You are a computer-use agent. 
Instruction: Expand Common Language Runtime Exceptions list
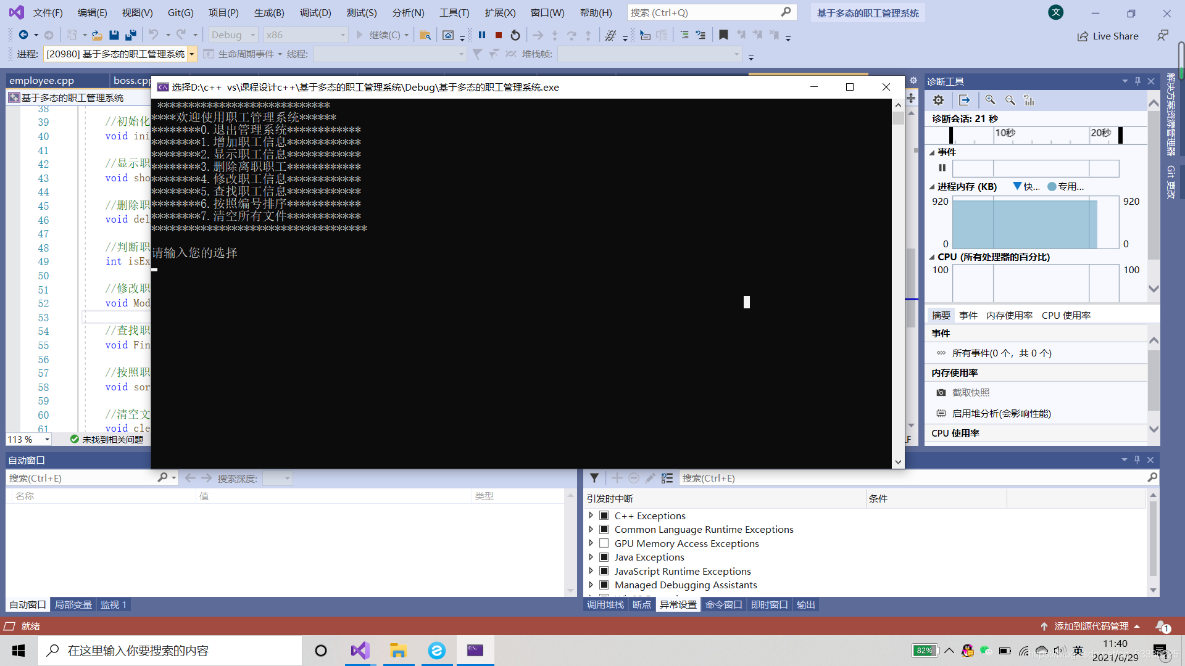(x=592, y=529)
